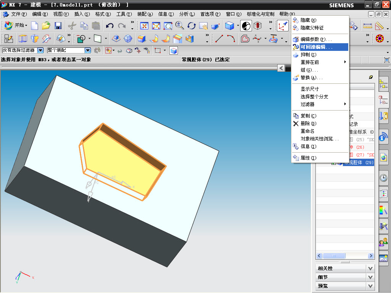
Task: Open the History clock sidebar tab
Action: (383, 178)
